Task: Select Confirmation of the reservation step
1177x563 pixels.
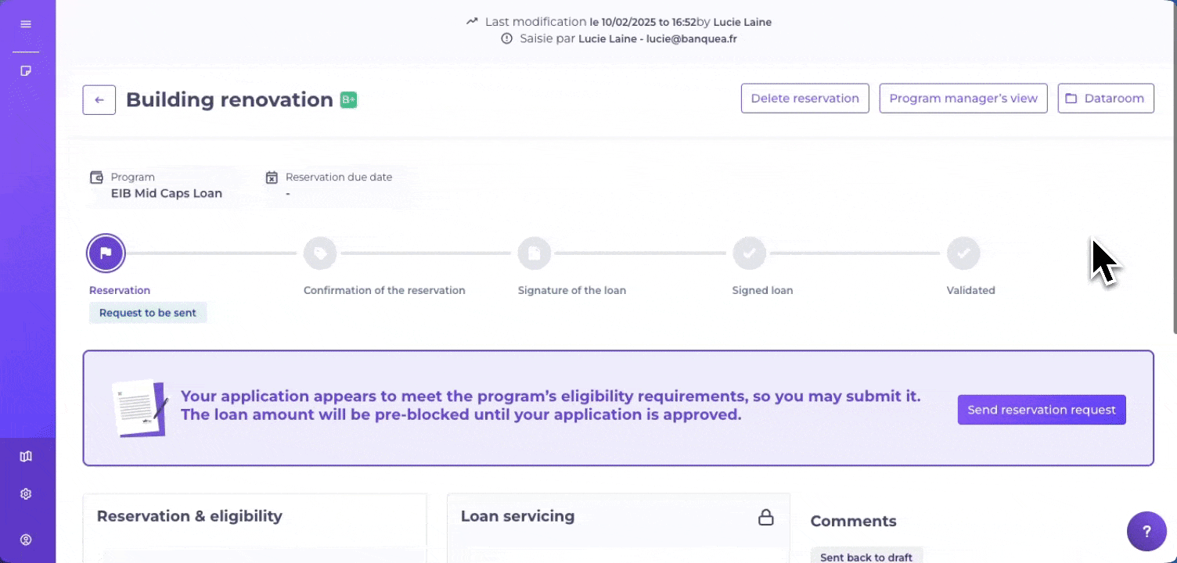Action: click(x=320, y=253)
